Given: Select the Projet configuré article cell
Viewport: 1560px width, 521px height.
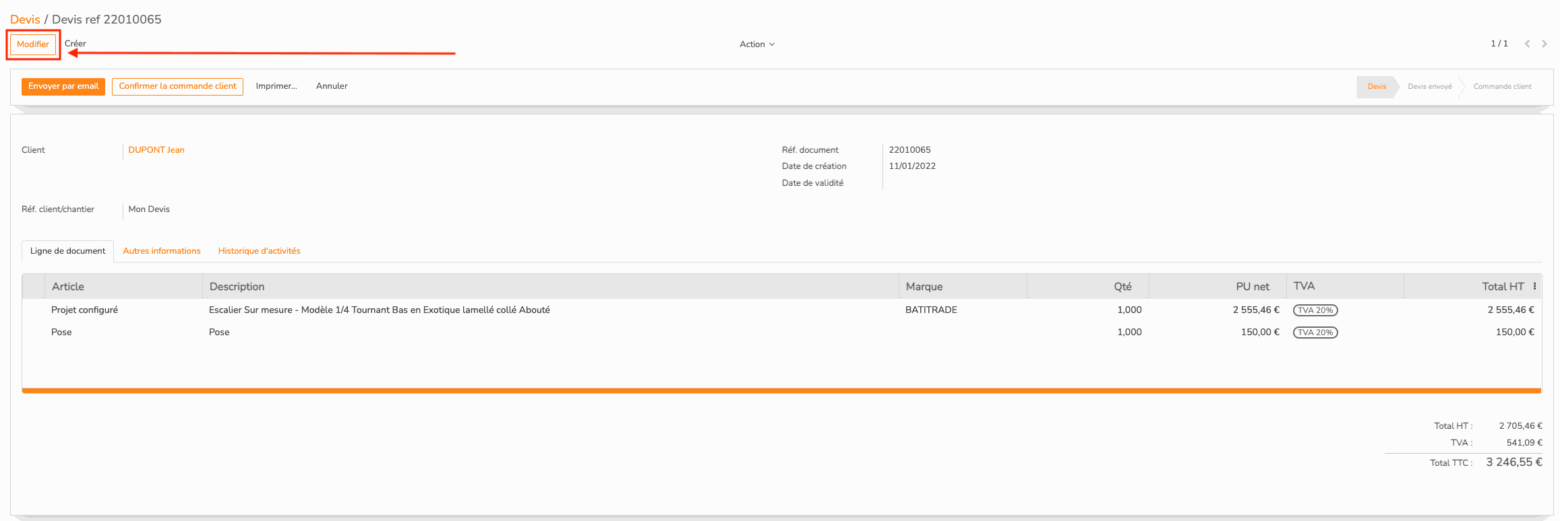Looking at the screenshot, I should 84,310.
